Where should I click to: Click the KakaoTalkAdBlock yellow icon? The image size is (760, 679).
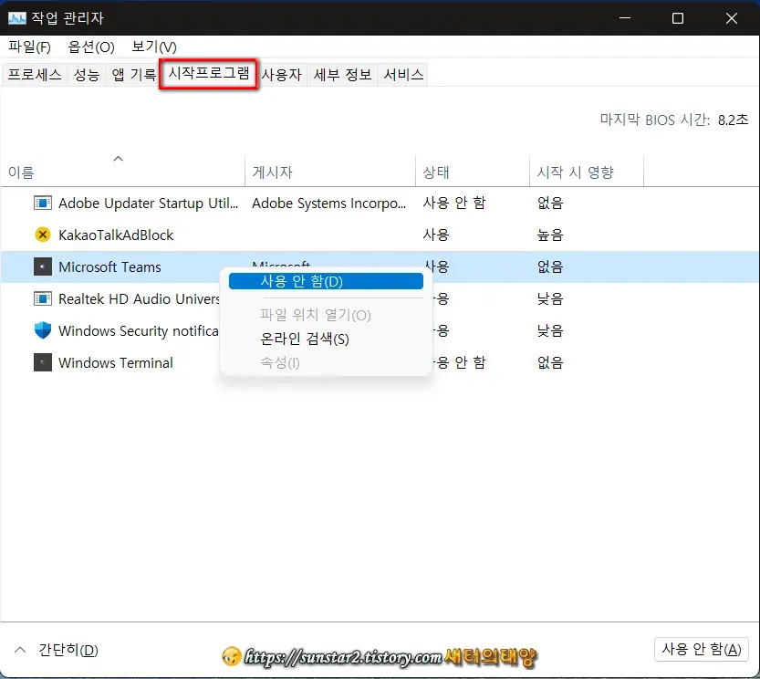click(41, 235)
